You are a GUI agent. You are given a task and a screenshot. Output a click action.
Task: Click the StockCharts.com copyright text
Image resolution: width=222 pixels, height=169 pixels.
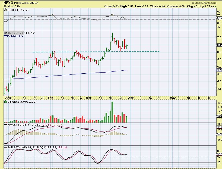tap(204, 3)
